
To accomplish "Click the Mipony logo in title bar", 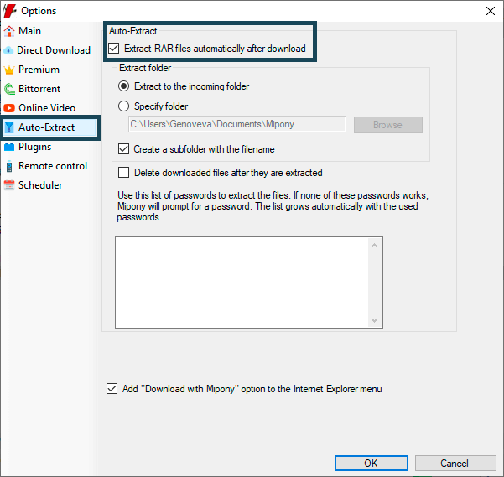I will point(9,11).
